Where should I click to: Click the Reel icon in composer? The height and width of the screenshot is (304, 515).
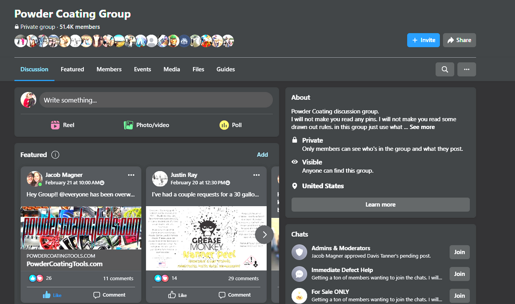click(55, 125)
